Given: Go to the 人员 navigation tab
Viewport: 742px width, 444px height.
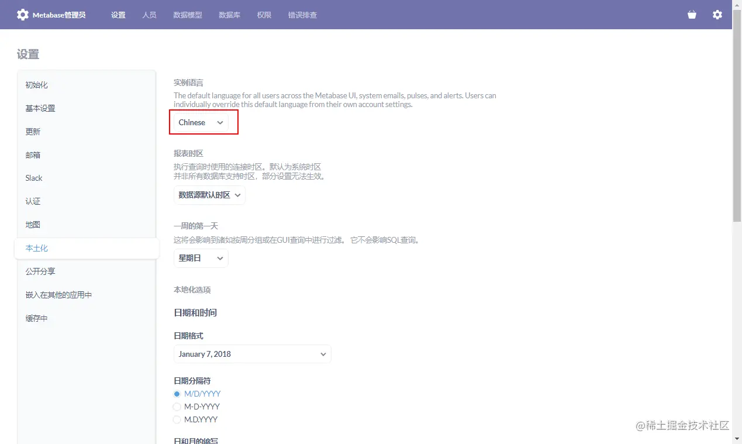Looking at the screenshot, I should (149, 15).
